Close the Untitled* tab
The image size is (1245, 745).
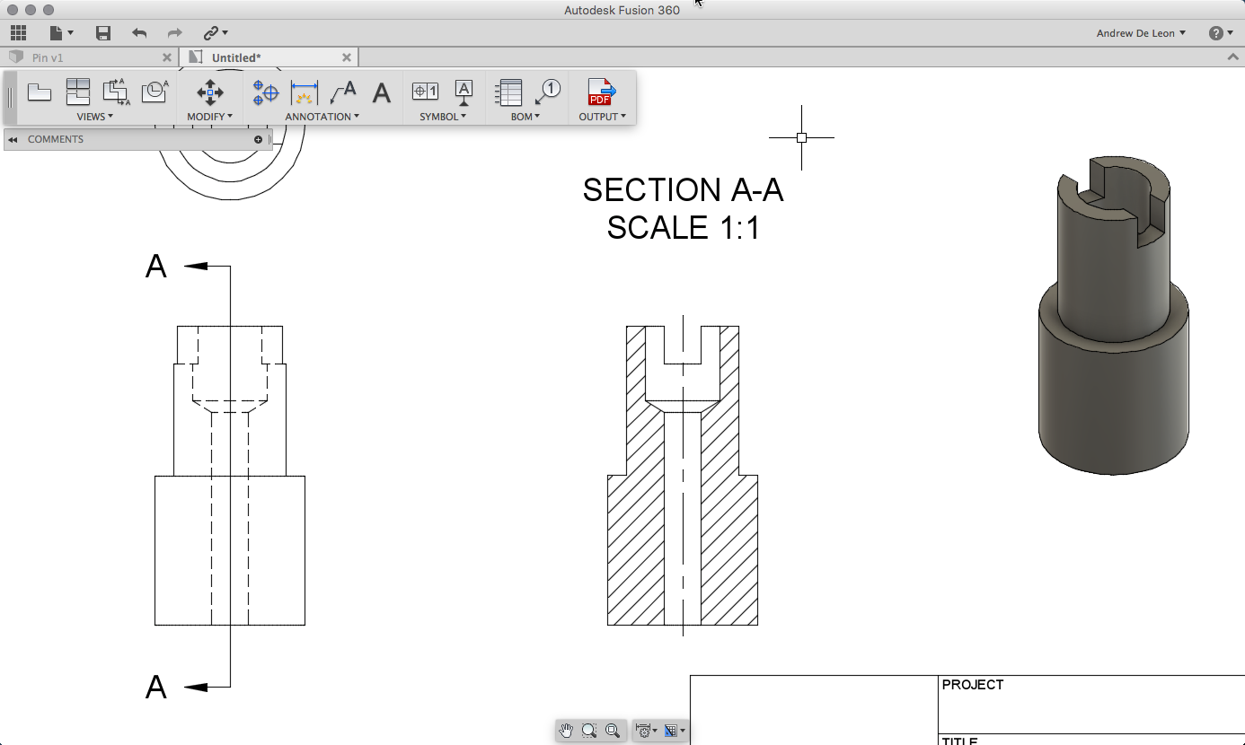tap(347, 57)
